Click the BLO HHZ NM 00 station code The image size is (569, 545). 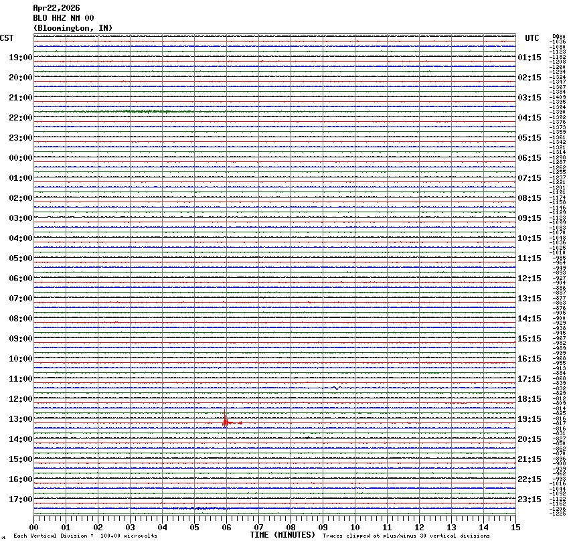tap(64, 18)
